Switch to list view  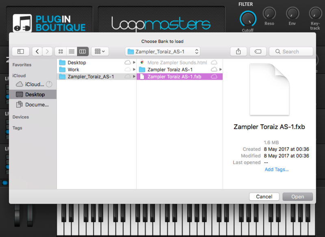[72, 51]
